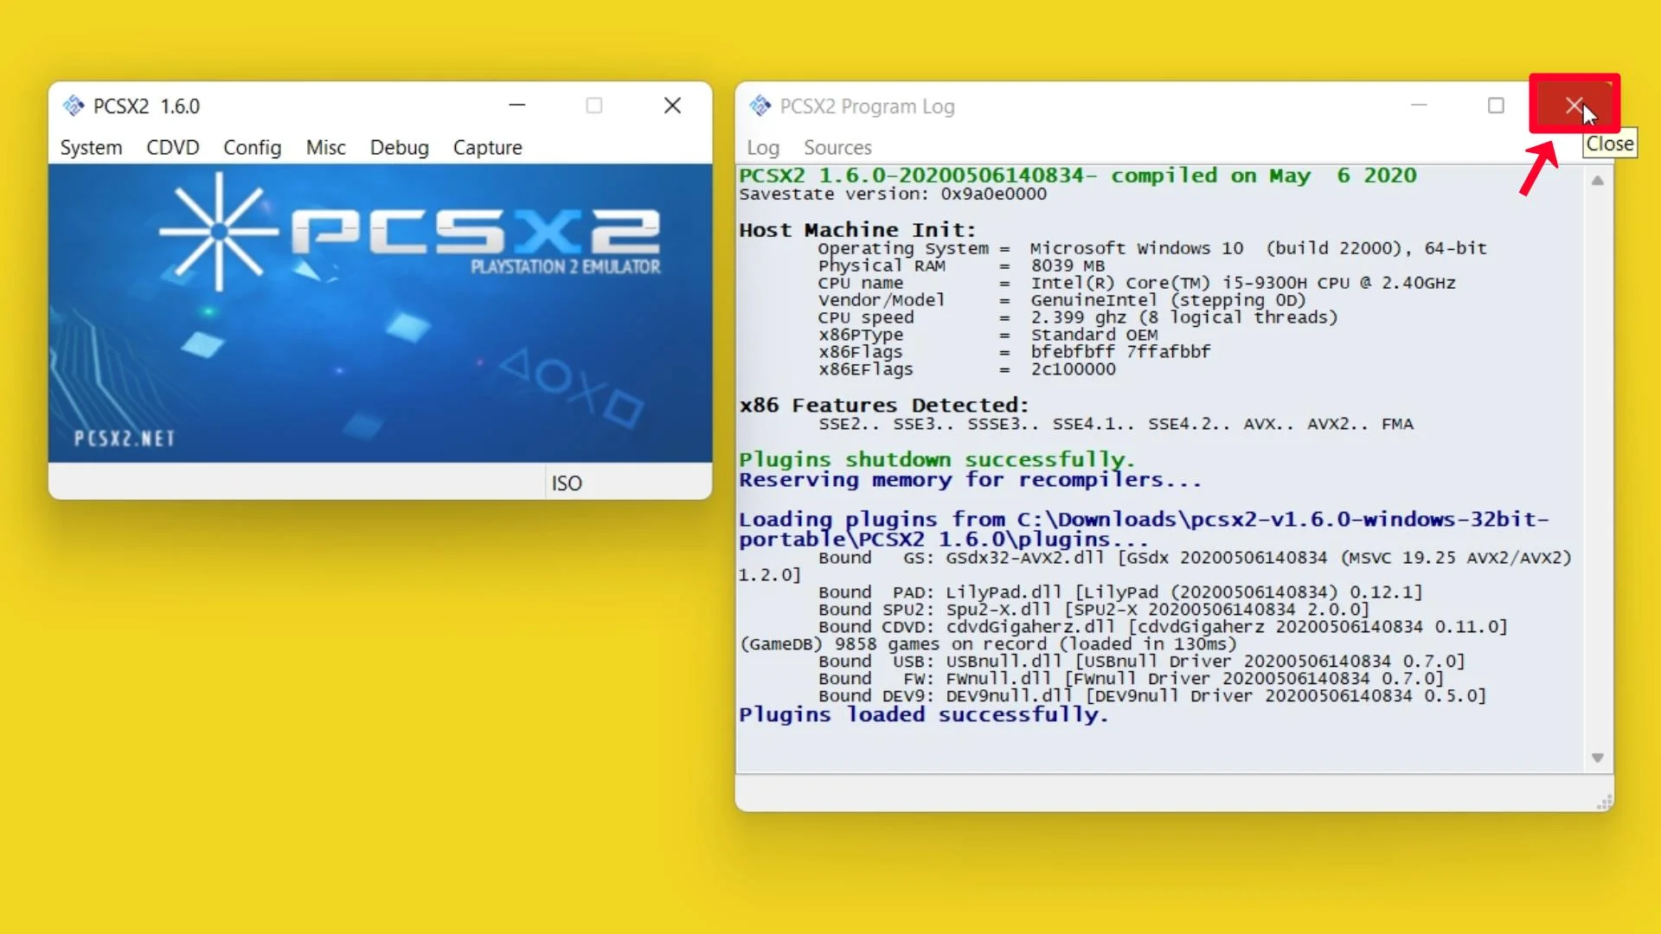
Task: Click the PCSX2 compiled version header line
Action: coord(1078,175)
